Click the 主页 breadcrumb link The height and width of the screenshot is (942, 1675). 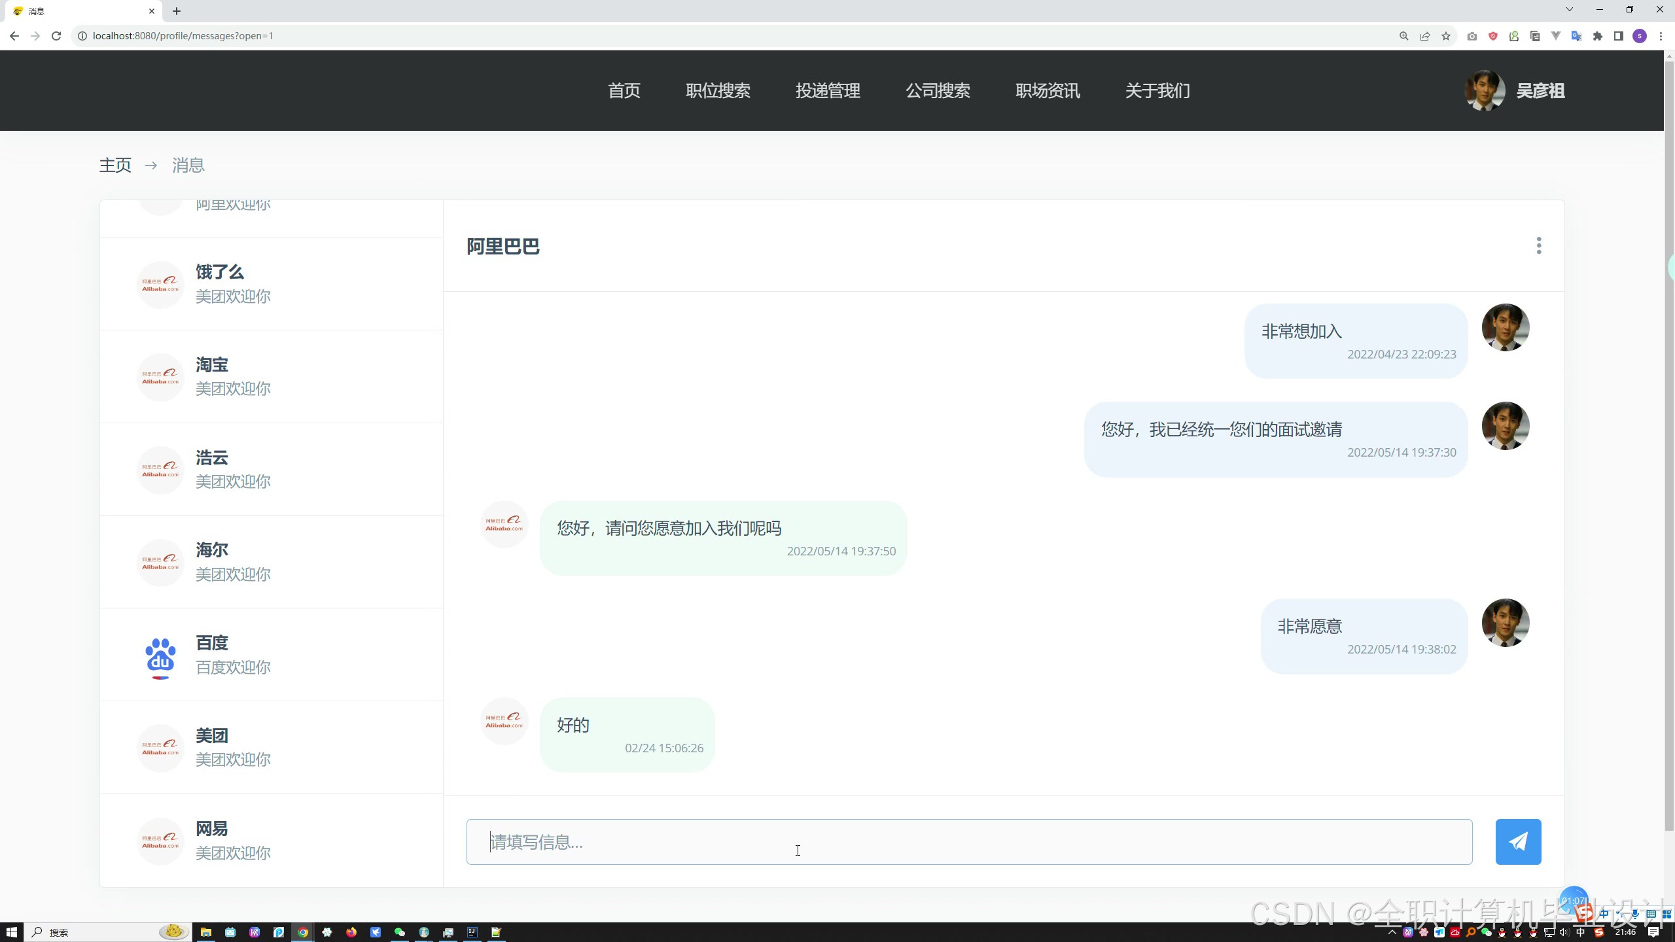(x=115, y=166)
